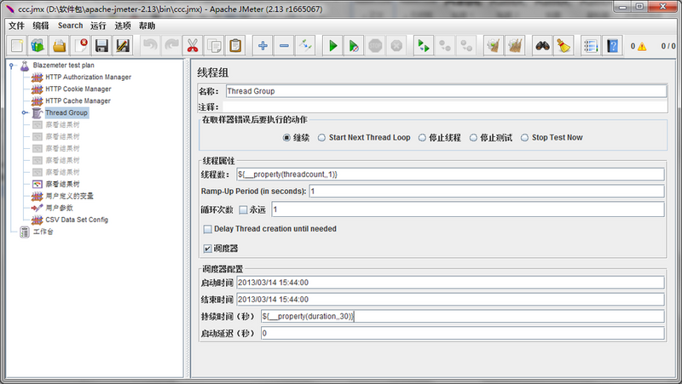Click the 注释 comment field
This screenshot has width=682, height=384.
(444, 107)
